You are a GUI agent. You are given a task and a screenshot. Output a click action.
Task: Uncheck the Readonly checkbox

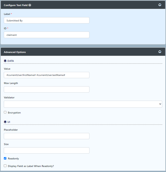(5, 158)
